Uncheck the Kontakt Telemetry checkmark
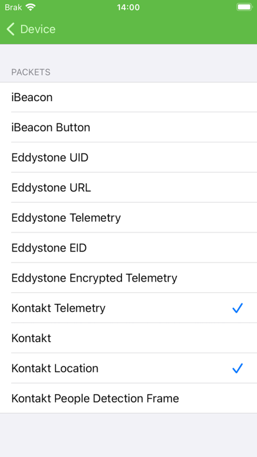Image resolution: width=257 pixels, height=457 pixels. (237, 308)
